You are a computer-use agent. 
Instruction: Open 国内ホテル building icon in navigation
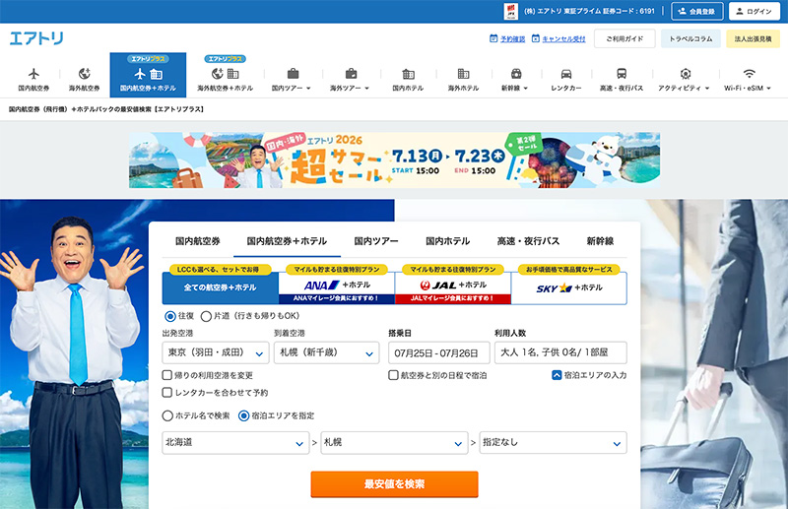click(408, 74)
